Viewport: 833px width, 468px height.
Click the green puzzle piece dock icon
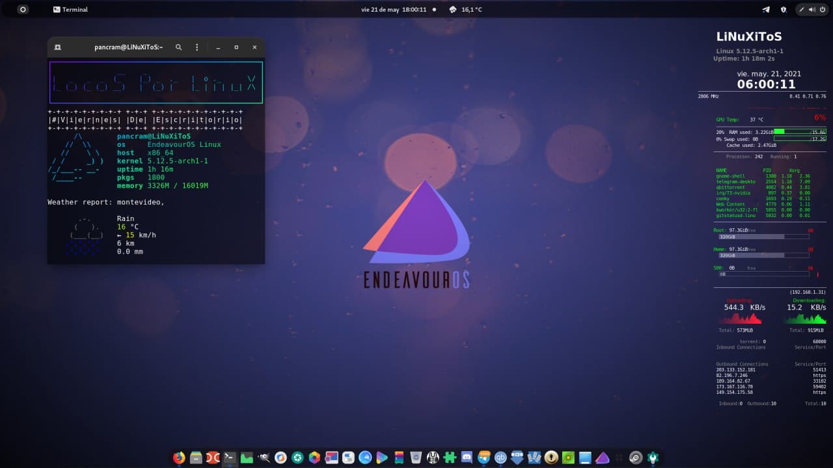click(450, 458)
